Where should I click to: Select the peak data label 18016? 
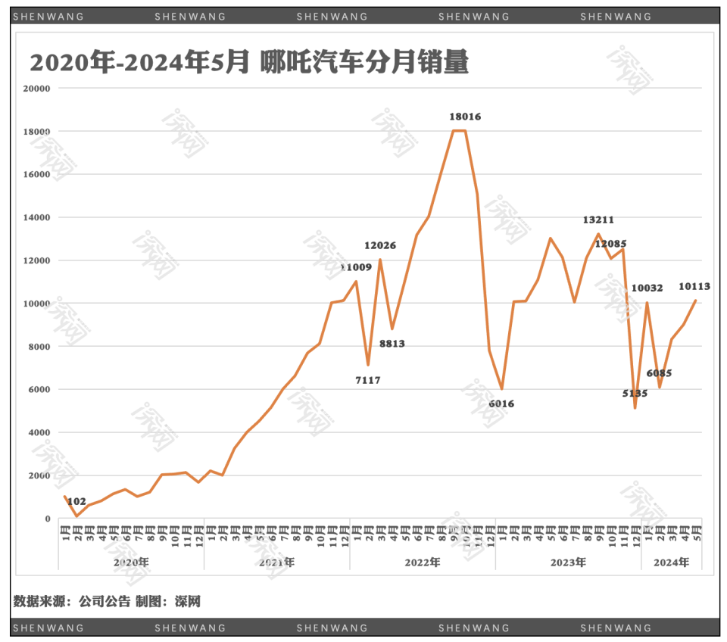(465, 117)
